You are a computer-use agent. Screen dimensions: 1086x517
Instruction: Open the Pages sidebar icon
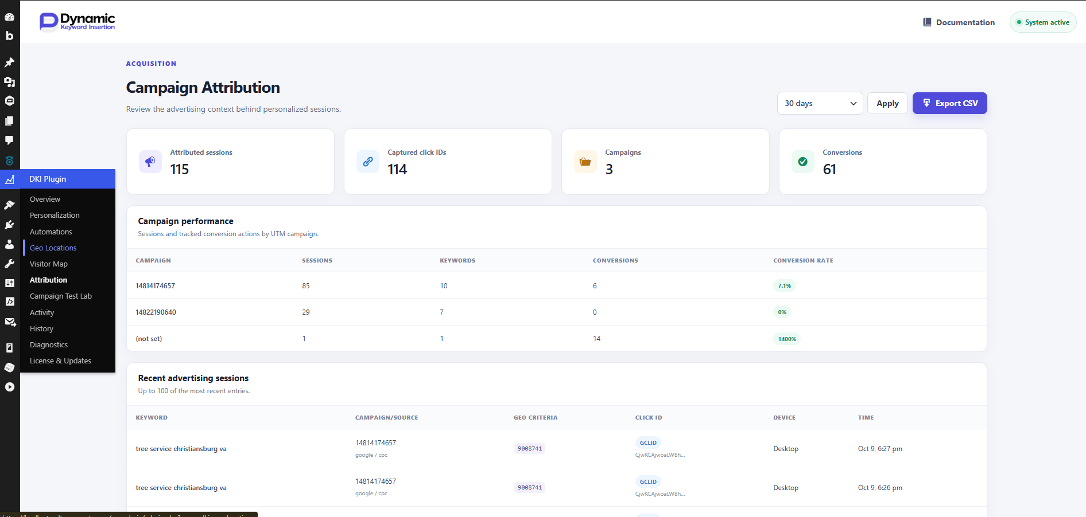pos(9,121)
